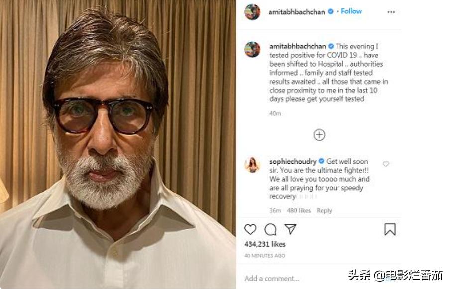Click amitabhbachchan avatar beside the caption
451x289 pixels.
(x=252, y=49)
